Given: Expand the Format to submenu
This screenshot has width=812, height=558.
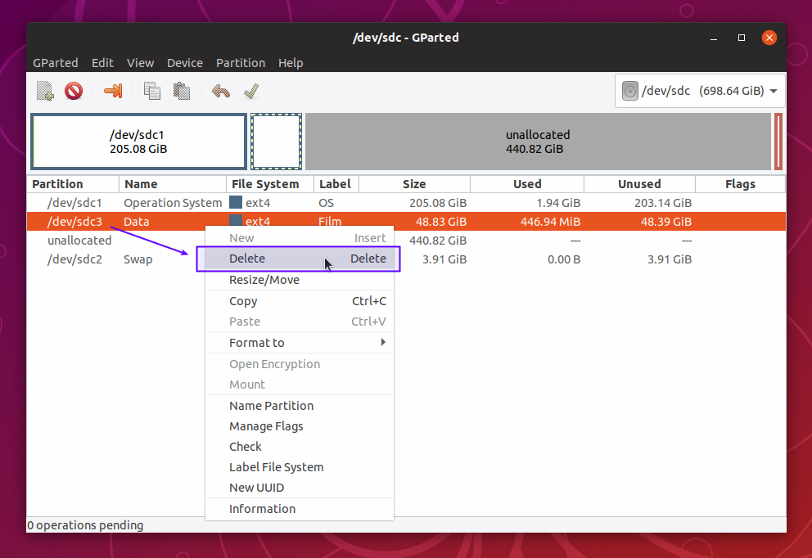Looking at the screenshot, I should pos(299,343).
